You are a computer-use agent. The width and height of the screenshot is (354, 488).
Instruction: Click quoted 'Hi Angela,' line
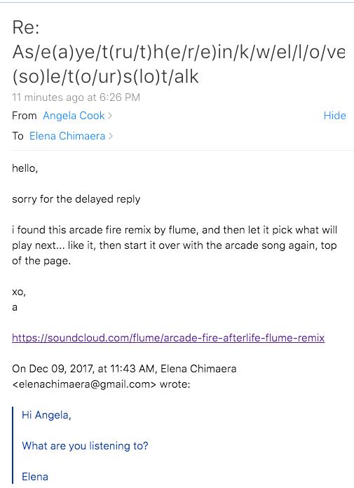pos(46,415)
